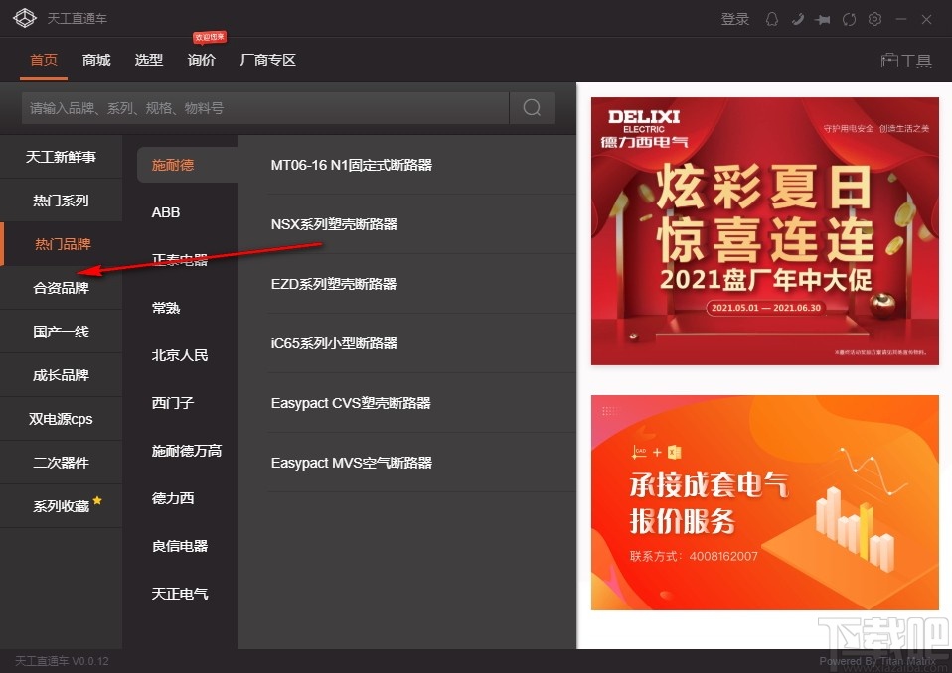Image resolution: width=952 pixels, height=673 pixels.
Task: Click the search magnifier button
Action: click(532, 108)
